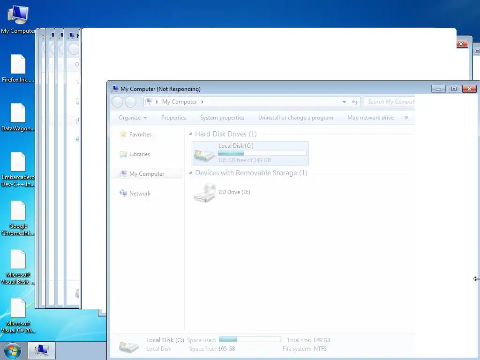This screenshot has width=480, height=360.
Task: Click Properties in the toolbar
Action: click(x=173, y=118)
